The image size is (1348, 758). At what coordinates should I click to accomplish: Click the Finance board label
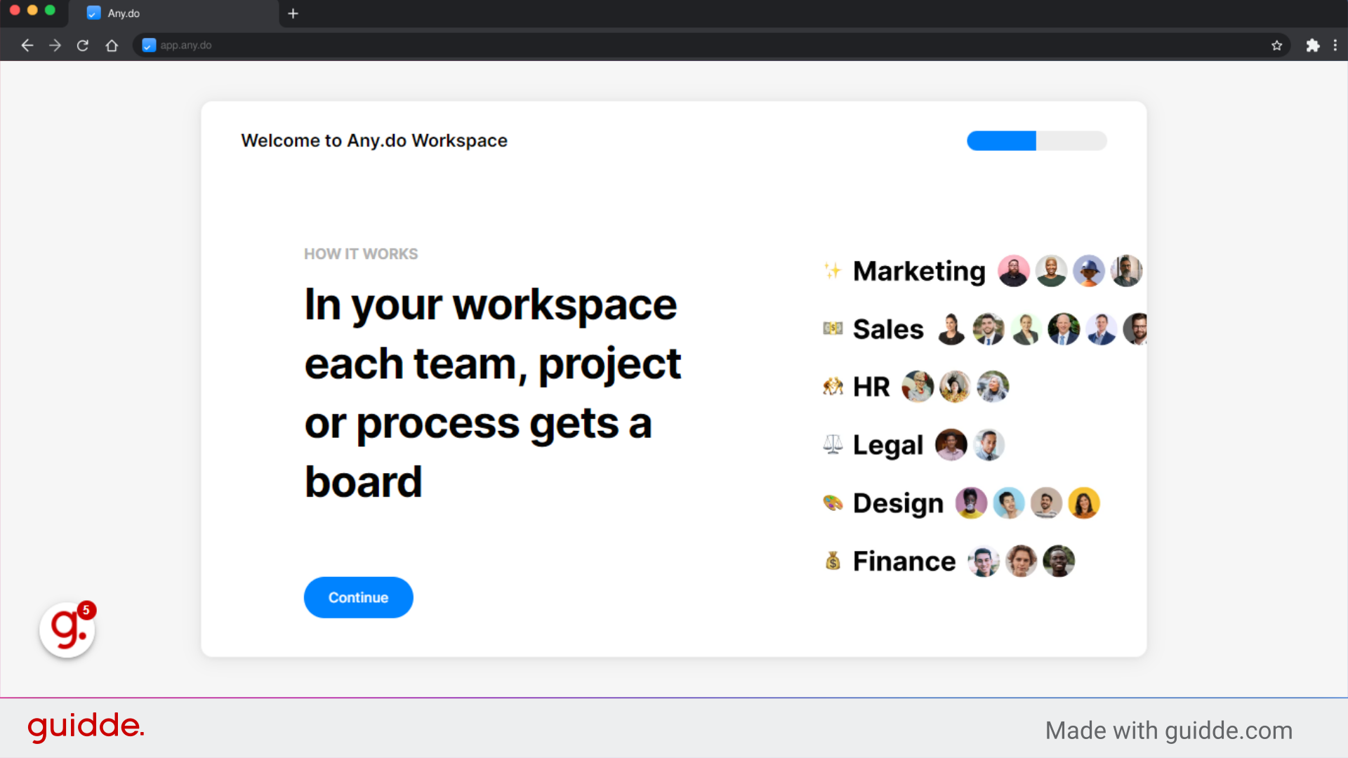tap(904, 561)
